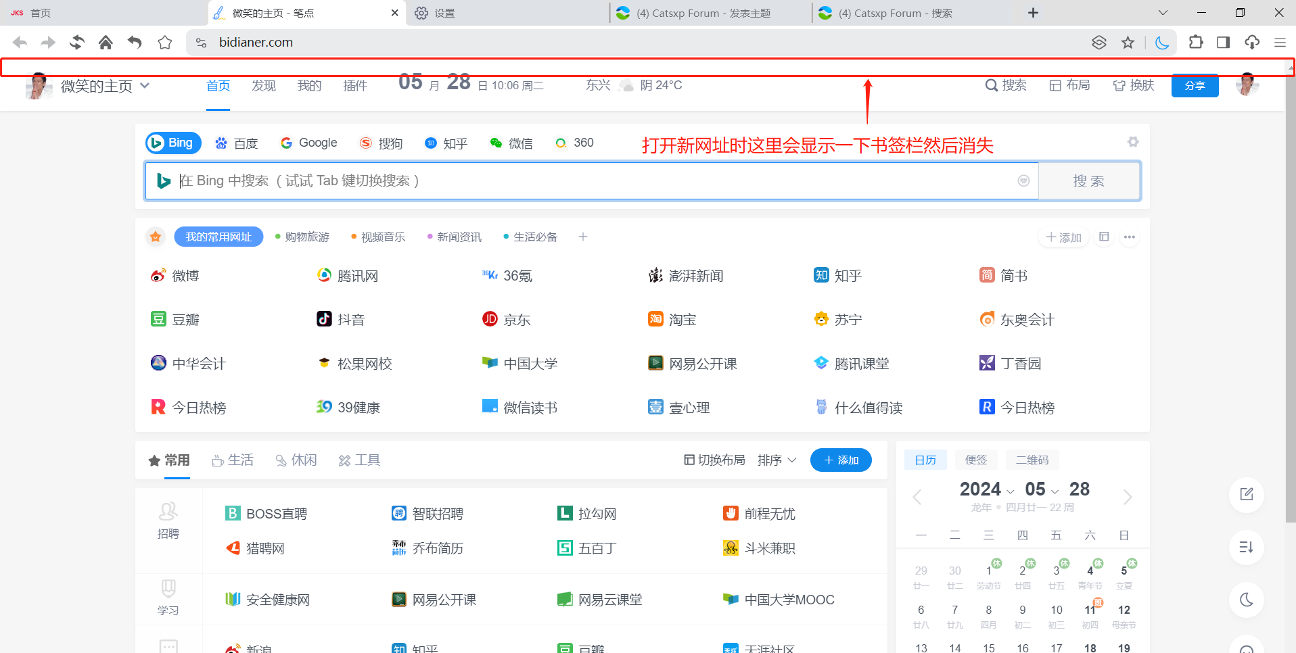Click 添加 in bookmark panel
Screen dimensions: 1296x653
pyautogui.click(x=1064, y=237)
